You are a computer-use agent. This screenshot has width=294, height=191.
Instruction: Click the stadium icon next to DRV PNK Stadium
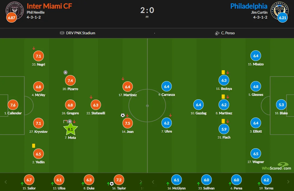pos(62,33)
